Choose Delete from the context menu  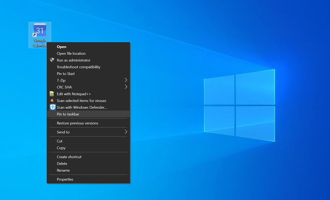point(88,164)
